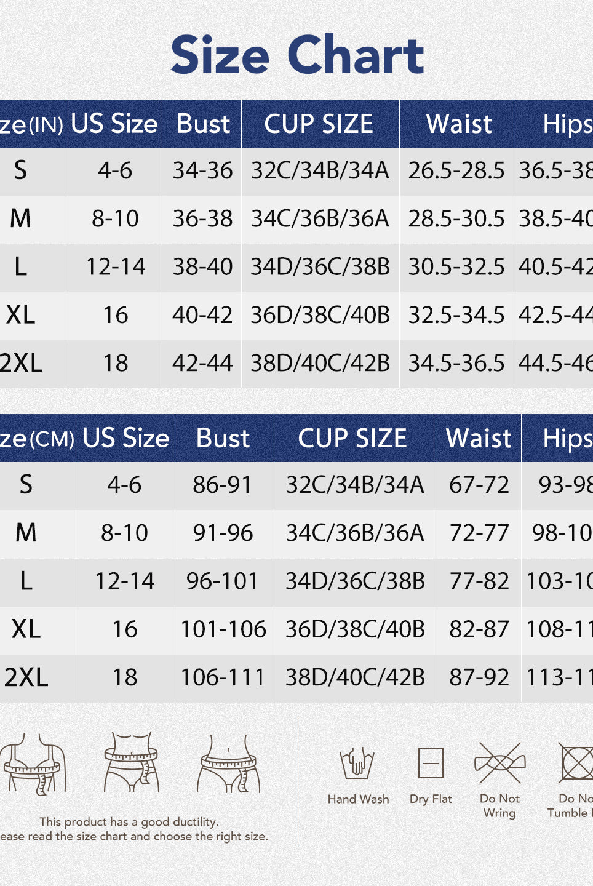Viewport: 593px width, 886px height.
Task: Click the bust value 101-106
Action: 223,629
